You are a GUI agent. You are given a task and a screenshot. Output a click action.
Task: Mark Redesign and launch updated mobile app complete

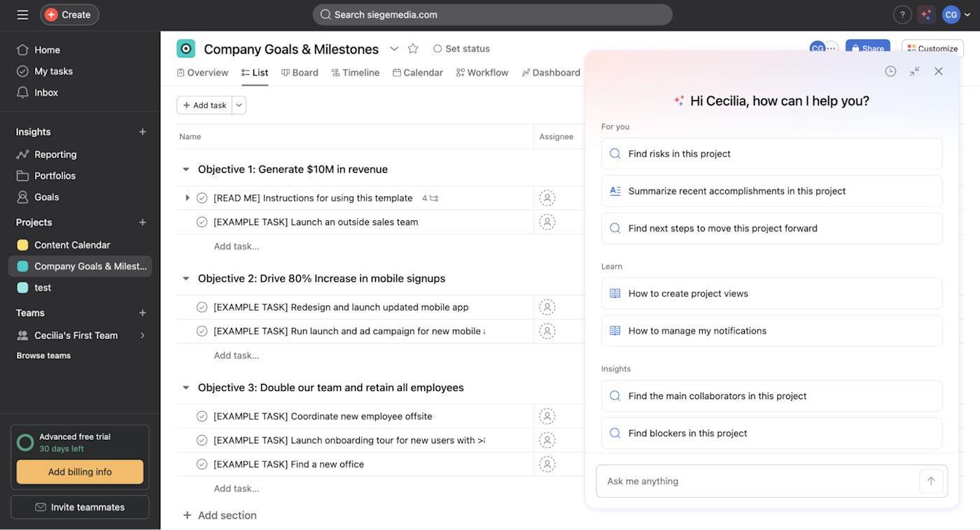202,307
